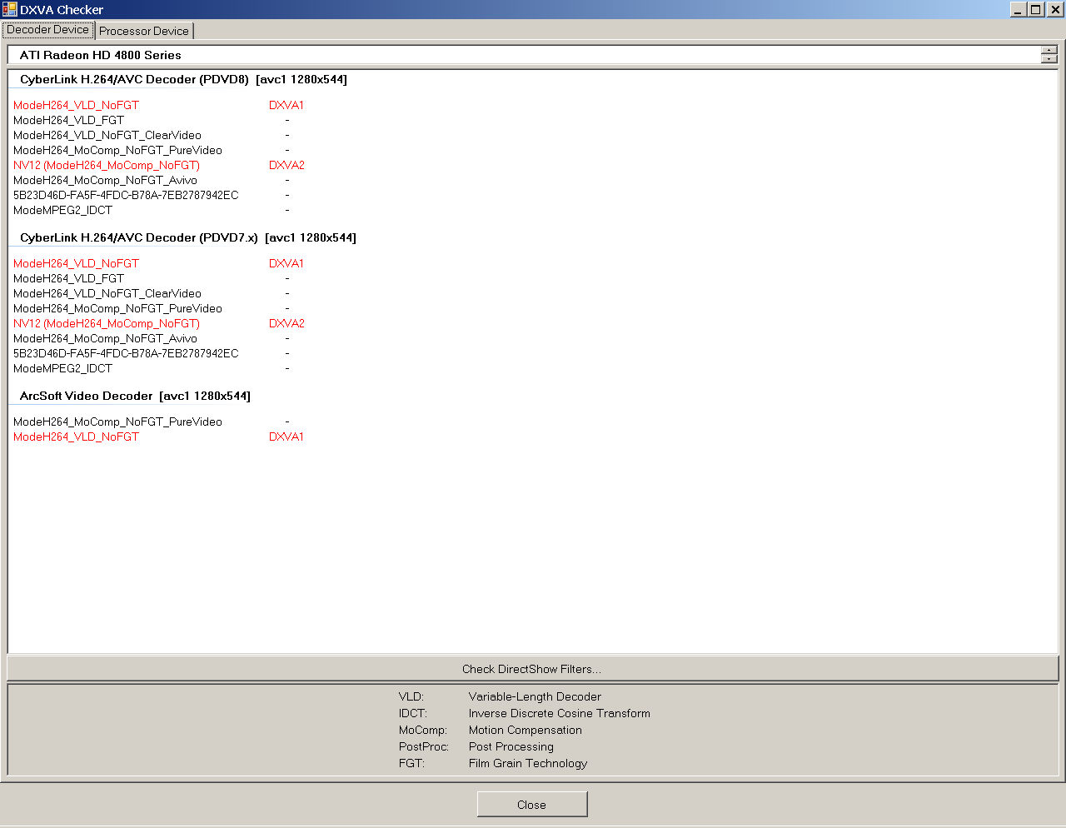Select ModeH264_VLD_FGT under the PDVD7.x decoder
Screen dimensions: 1066x828
(68, 278)
